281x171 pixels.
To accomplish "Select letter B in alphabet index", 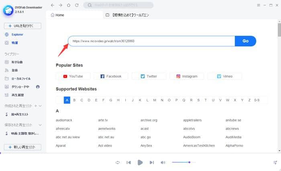I will 74,100.
